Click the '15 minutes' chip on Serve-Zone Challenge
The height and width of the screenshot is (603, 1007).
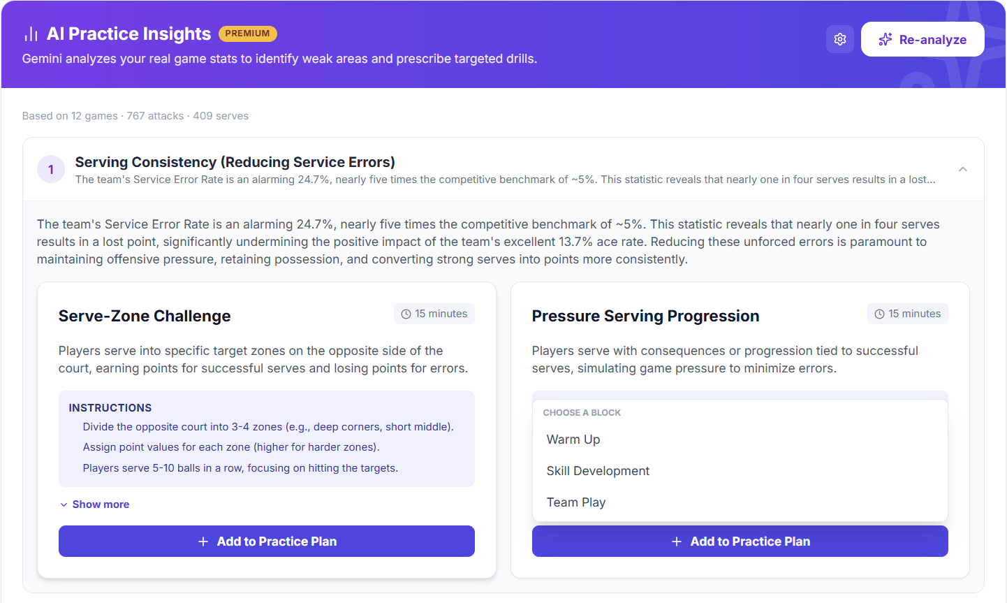click(x=434, y=313)
